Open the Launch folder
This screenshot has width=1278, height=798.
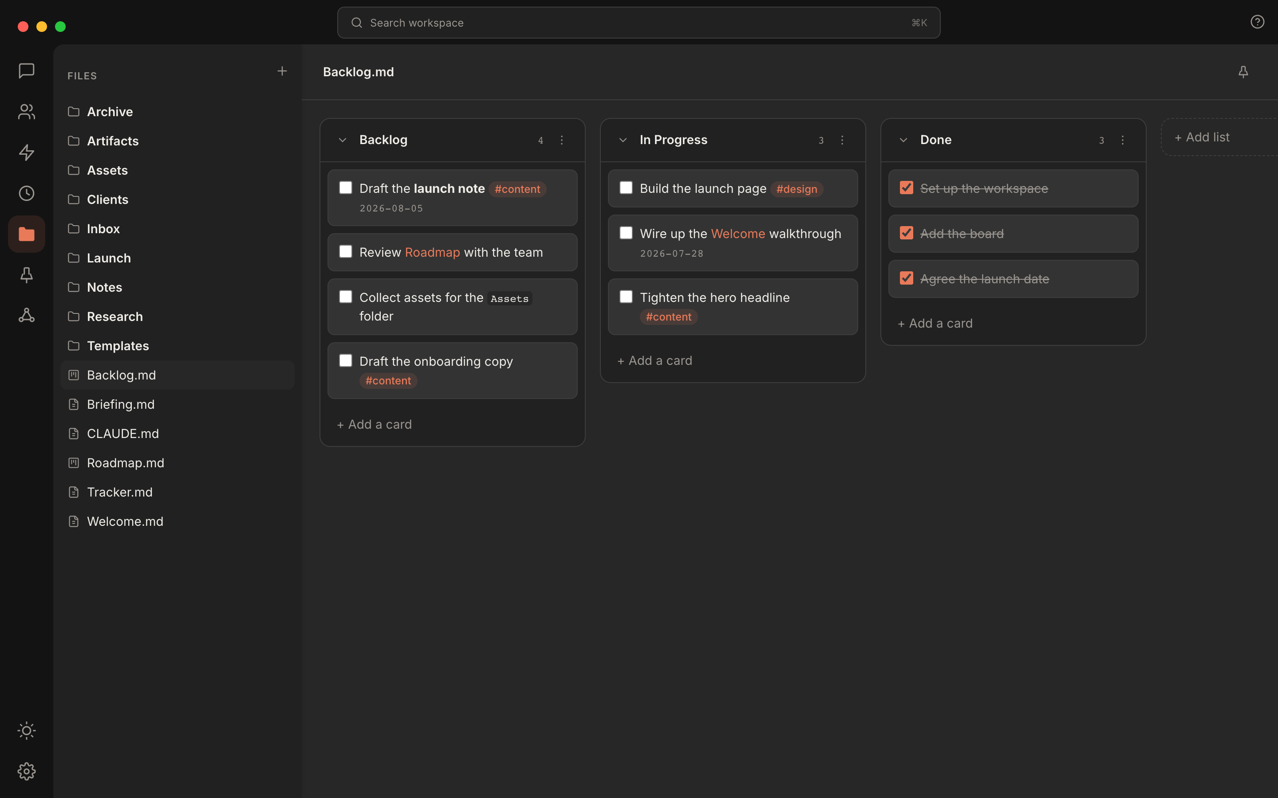click(x=177, y=258)
